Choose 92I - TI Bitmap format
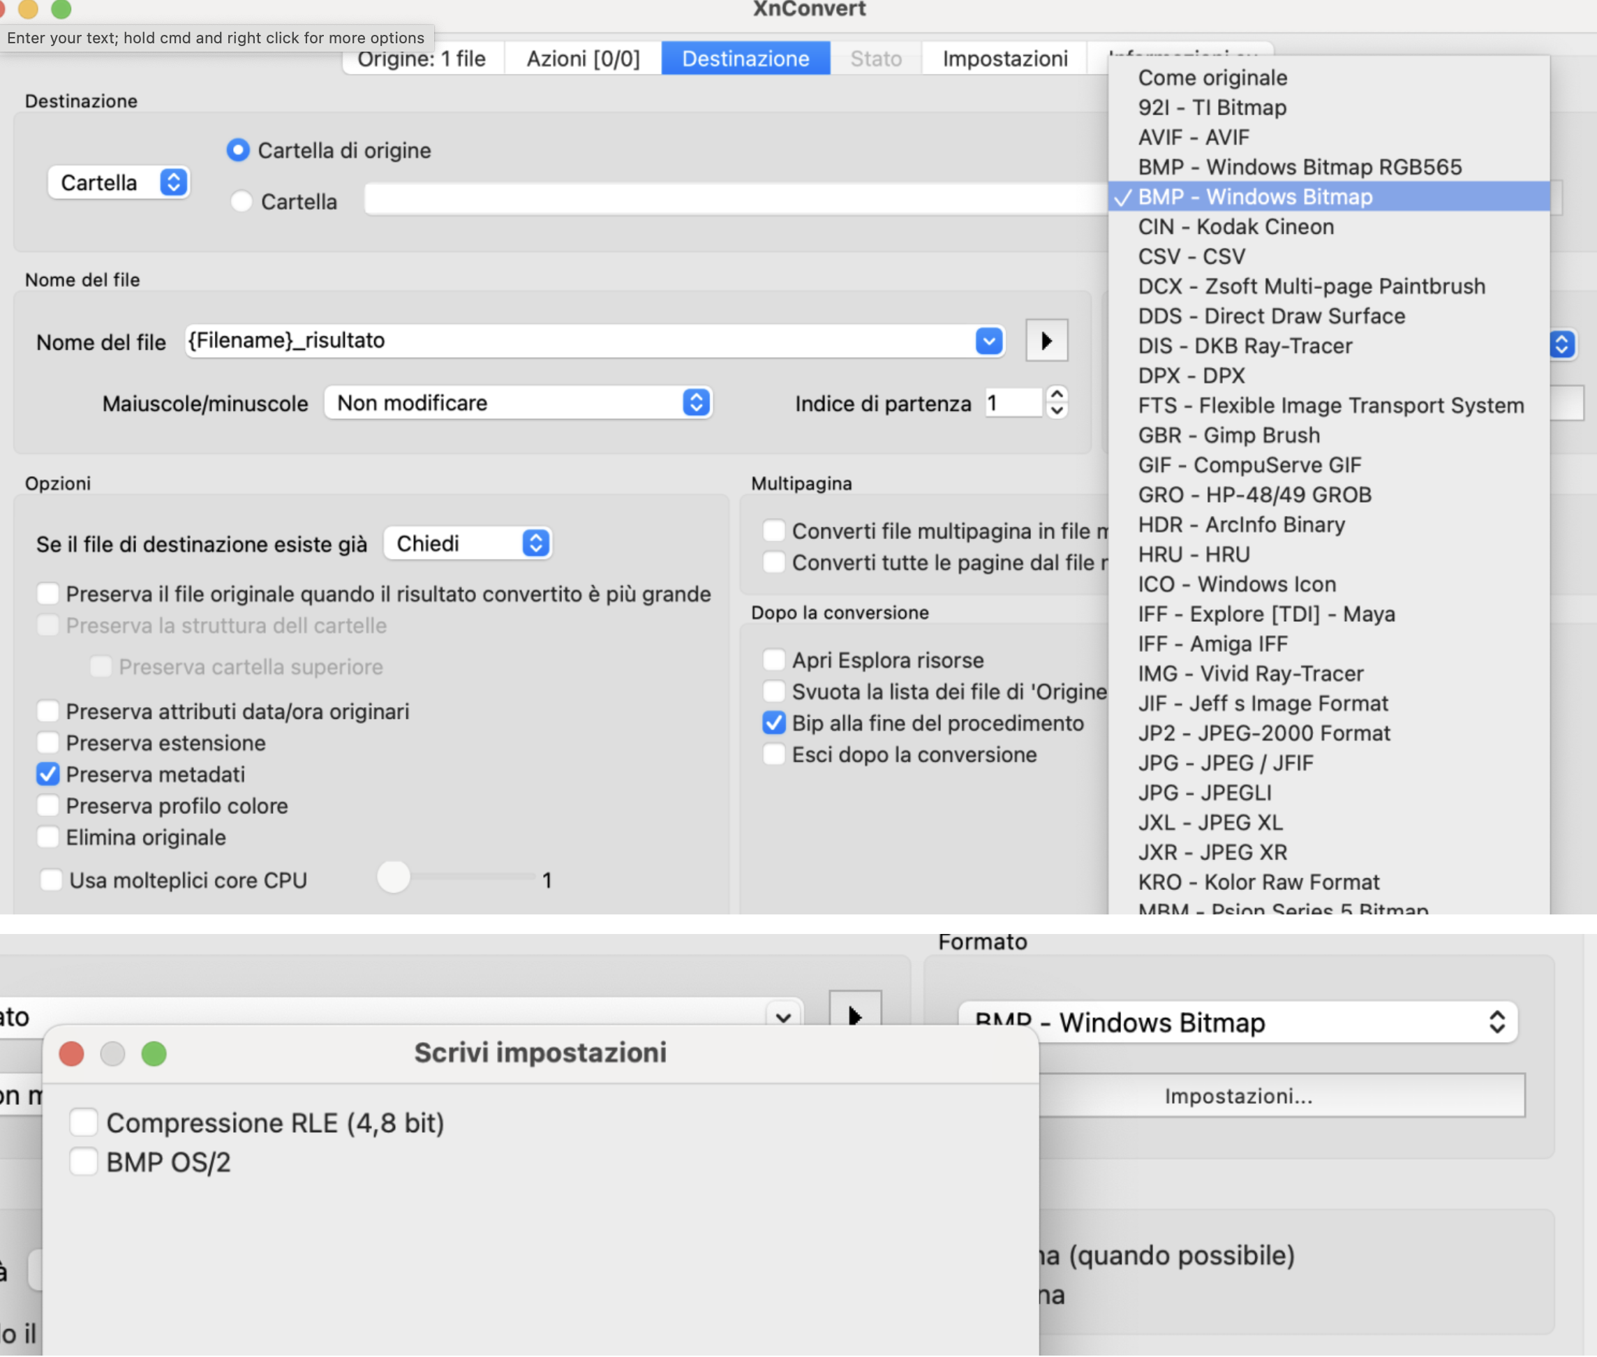Image resolution: width=1597 pixels, height=1357 pixels. pyautogui.click(x=1328, y=107)
